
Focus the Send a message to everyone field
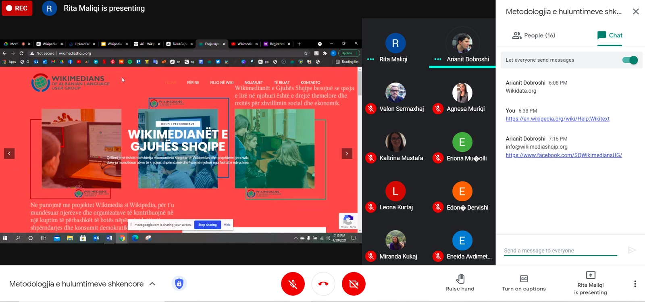[x=560, y=250]
